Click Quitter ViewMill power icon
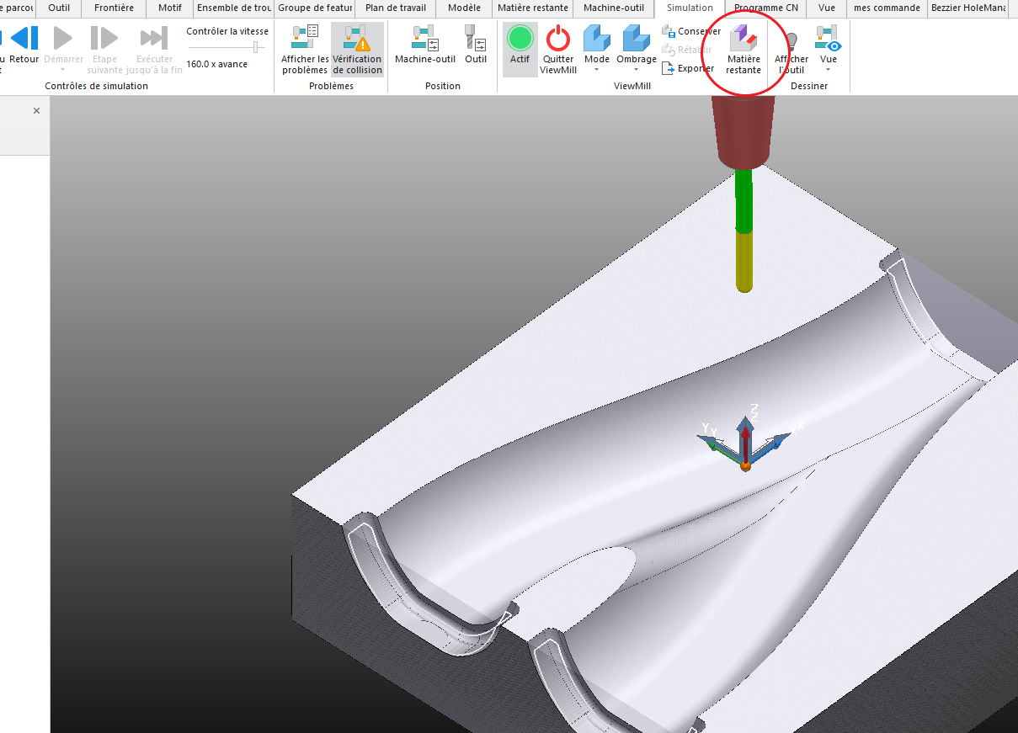The image size is (1018, 733). coord(558,39)
